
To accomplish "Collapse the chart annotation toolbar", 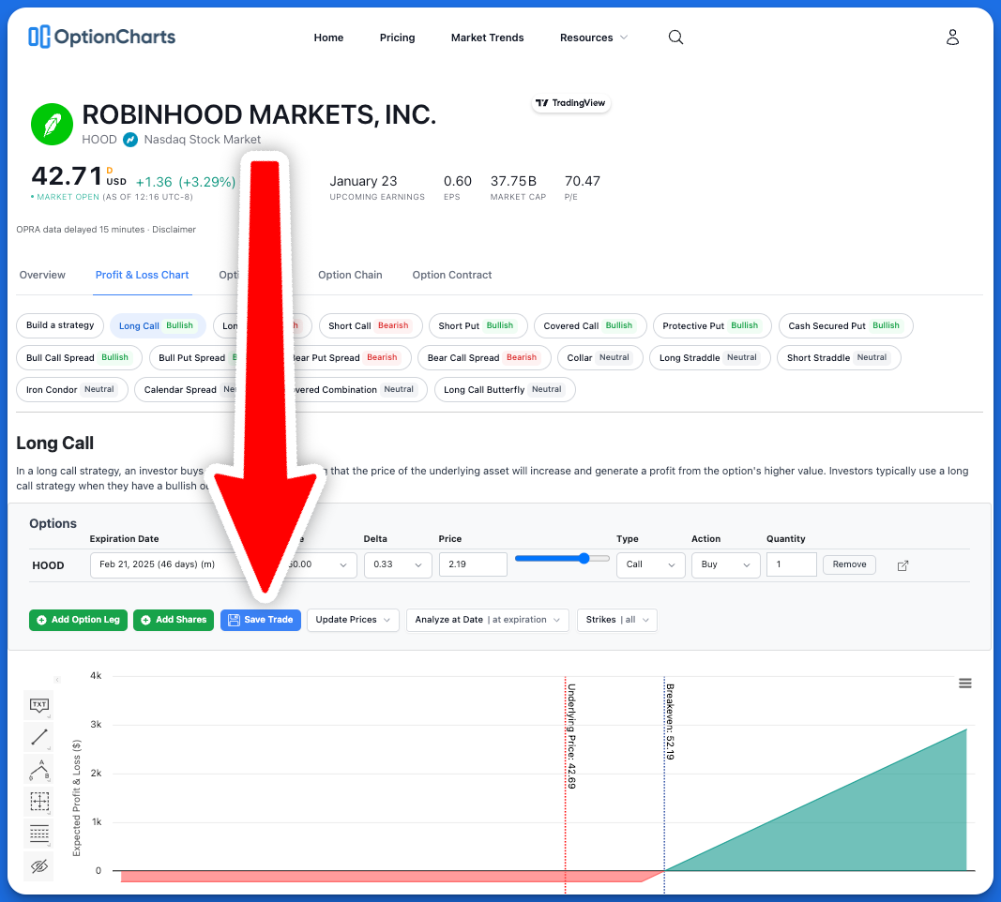I will (56, 680).
